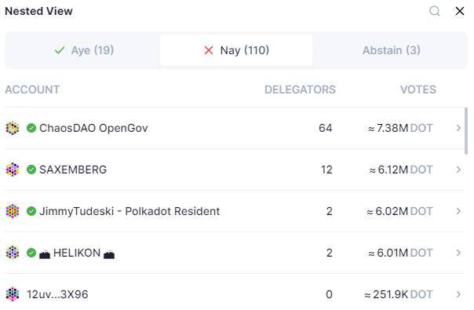Viewport: 474px width, 310px height.
Task: Open JimmyTudeski - Polkadot Resident account link
Action: coord(129,211)
